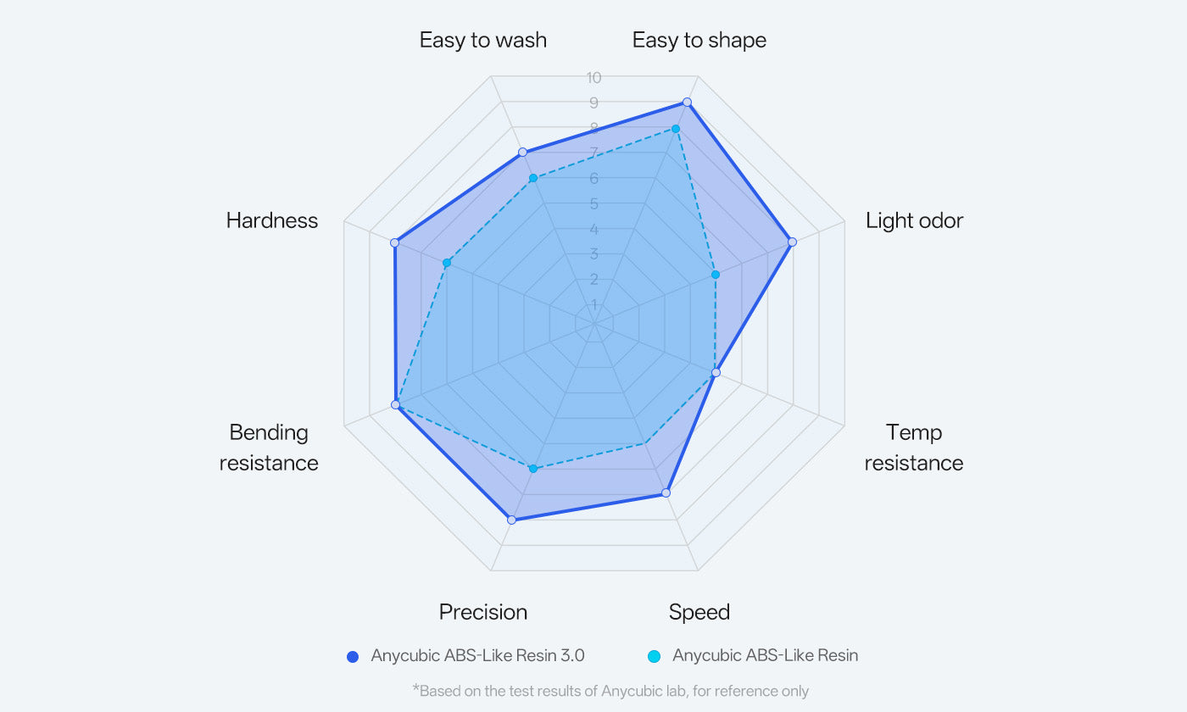This screenshot has height=712, width=1187.
Task: Click cyan ABS-Like Resin point on Light odor axis
Action: (x=716, y=275)
